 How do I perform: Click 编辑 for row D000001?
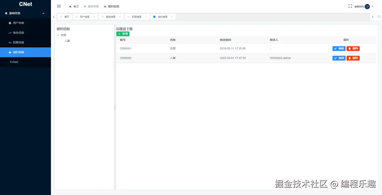339,48
